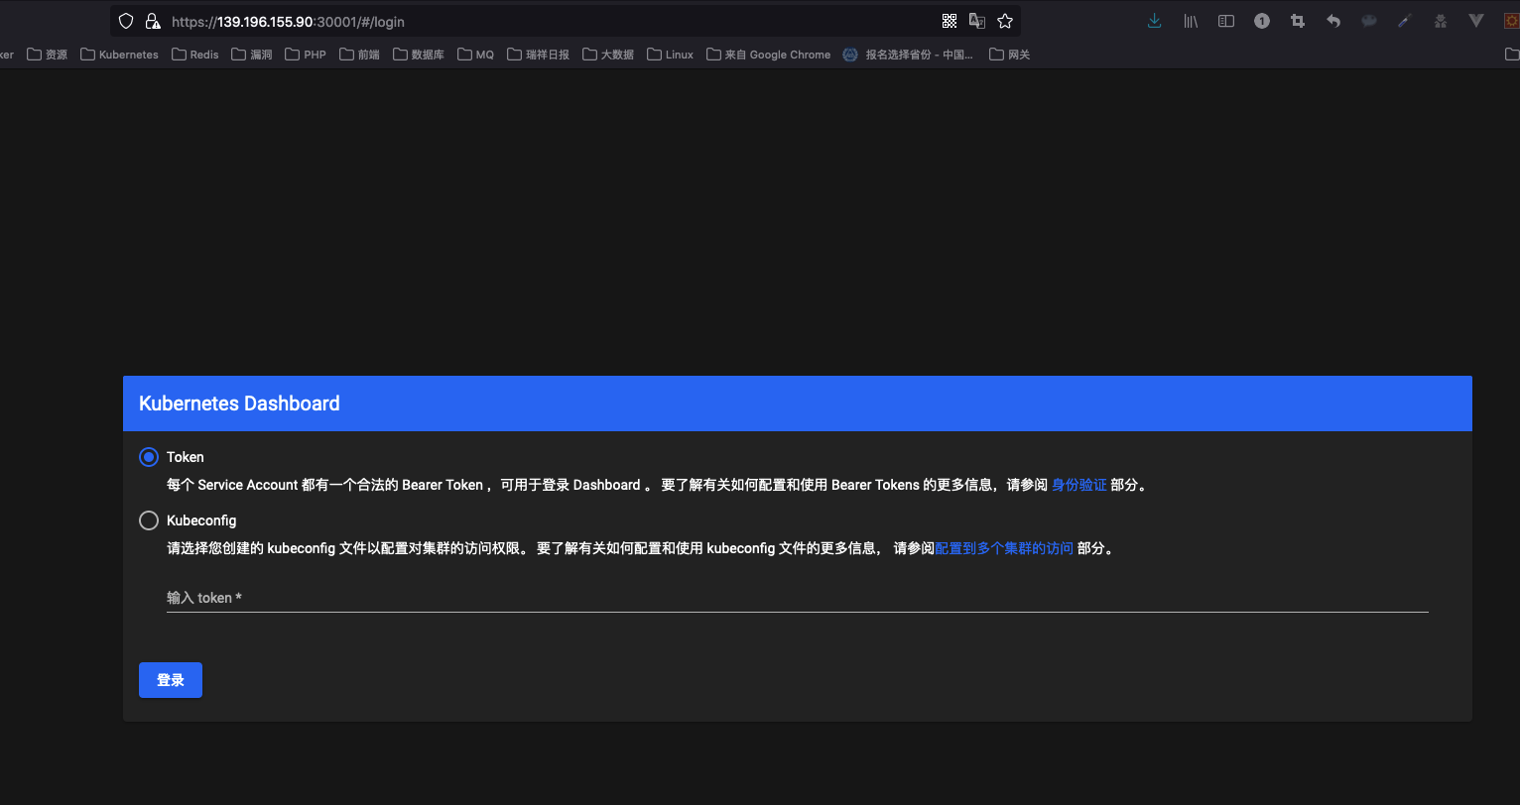Click the blue pen-shaped toolbar extension icon

(1405, 21)
